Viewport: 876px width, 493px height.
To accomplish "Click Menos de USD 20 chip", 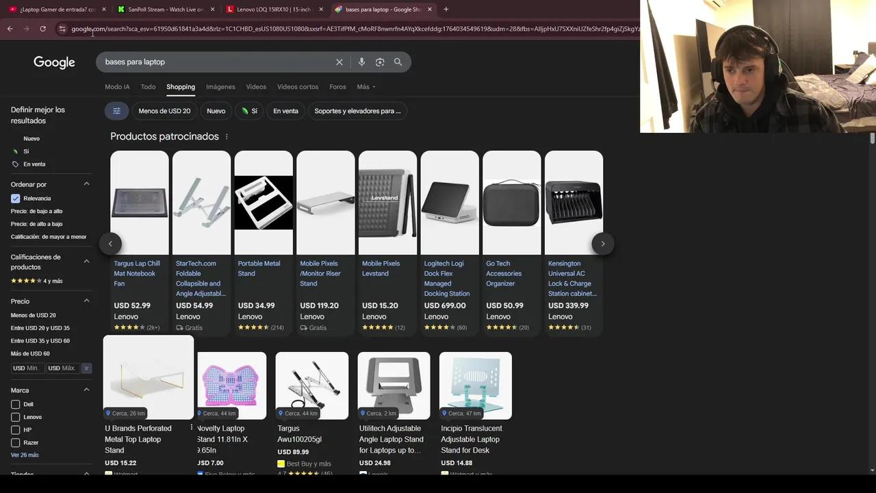I will [x=164, y=111].
